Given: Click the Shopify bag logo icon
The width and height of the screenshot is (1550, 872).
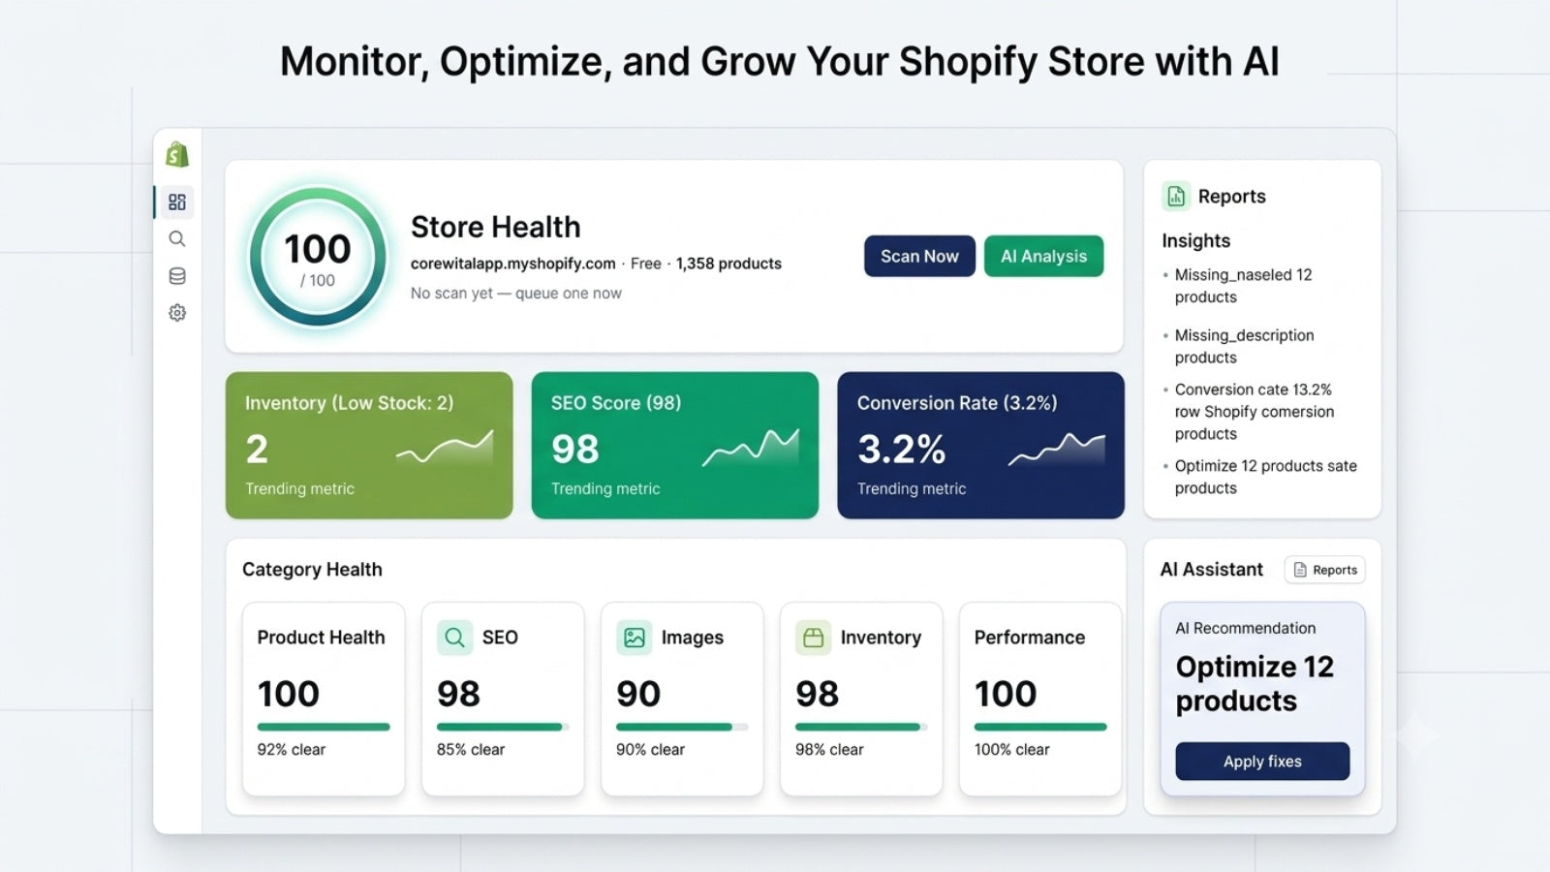Looking at the screenshot, I should click(x=177, y=154).
